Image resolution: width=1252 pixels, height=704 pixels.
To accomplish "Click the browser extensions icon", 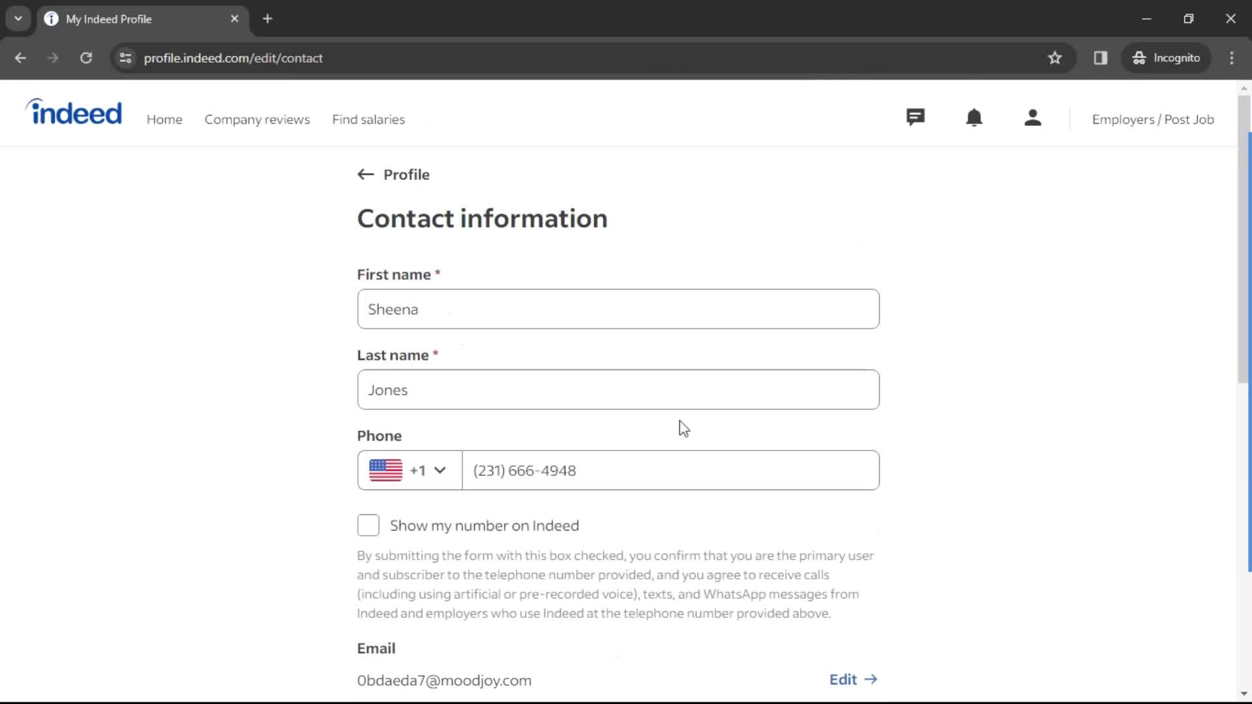I will pyautogui.click(x=1101, y=57).
